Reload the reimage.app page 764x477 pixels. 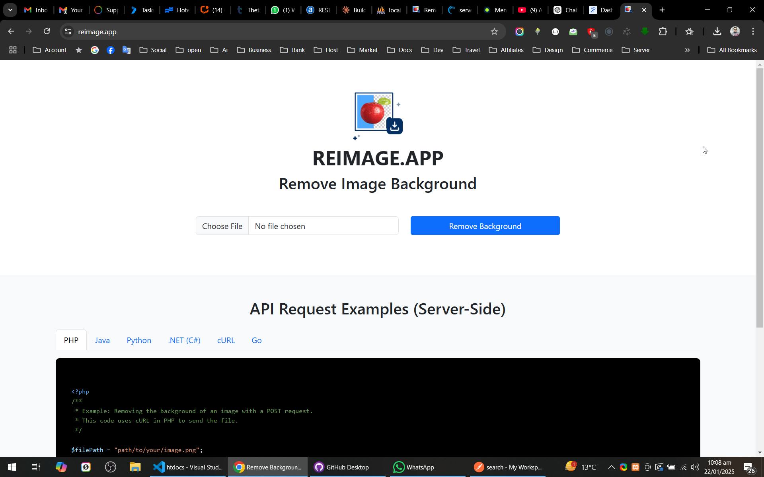tap(47, 32)
